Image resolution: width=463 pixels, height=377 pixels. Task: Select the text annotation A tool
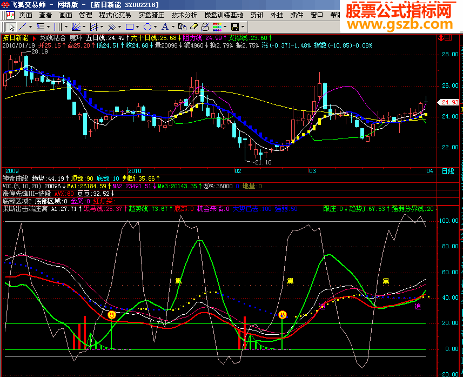tap(165, 27)
